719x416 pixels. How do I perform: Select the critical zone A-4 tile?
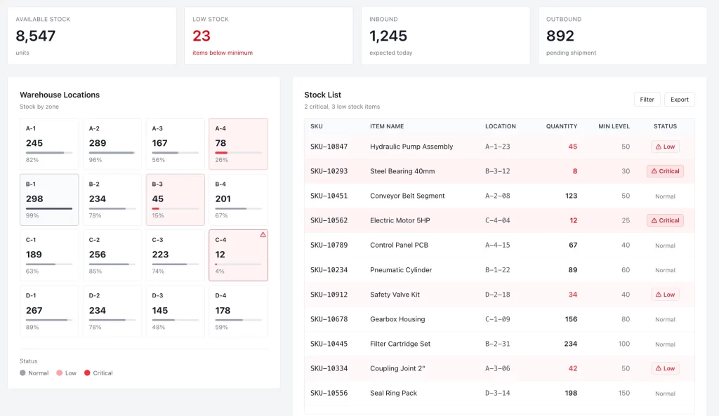pos(238,144)
